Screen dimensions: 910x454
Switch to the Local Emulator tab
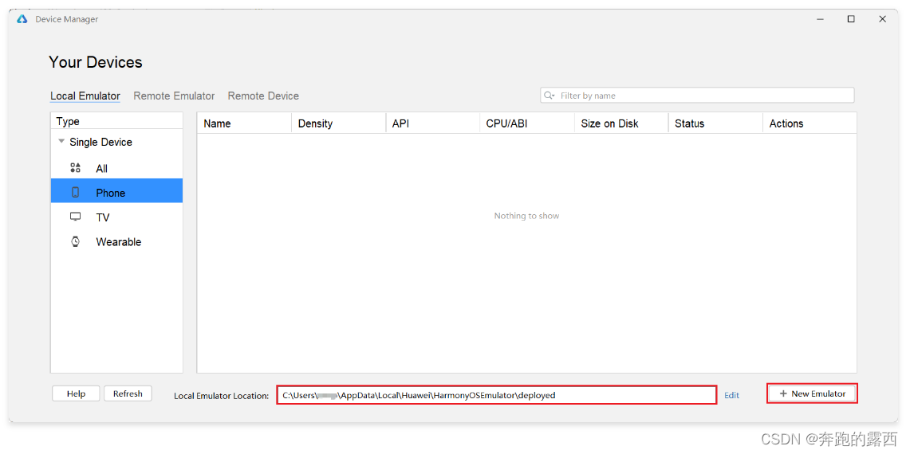pyautogui.click(x=85, y=96)
